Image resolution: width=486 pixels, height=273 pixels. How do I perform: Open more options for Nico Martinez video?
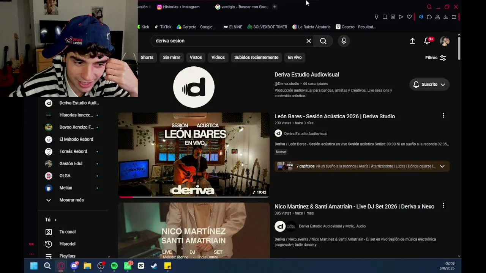click(x=443, y=206)
